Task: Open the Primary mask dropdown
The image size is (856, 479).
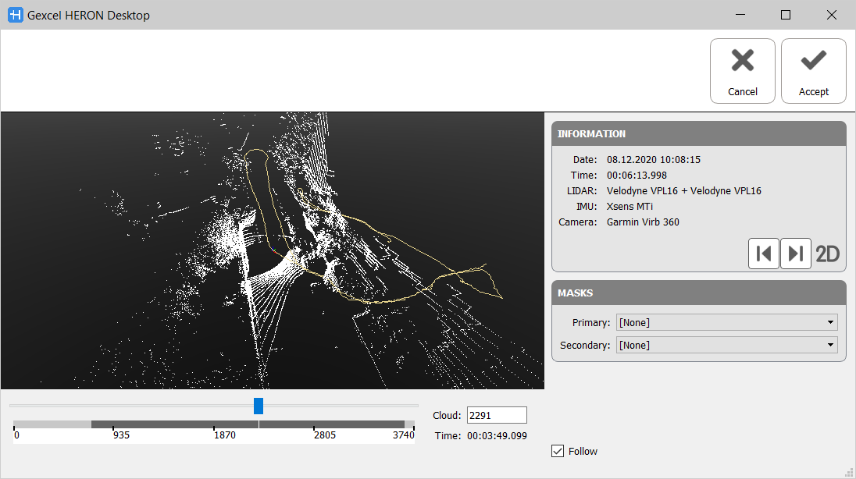Action: pos(726,322)
